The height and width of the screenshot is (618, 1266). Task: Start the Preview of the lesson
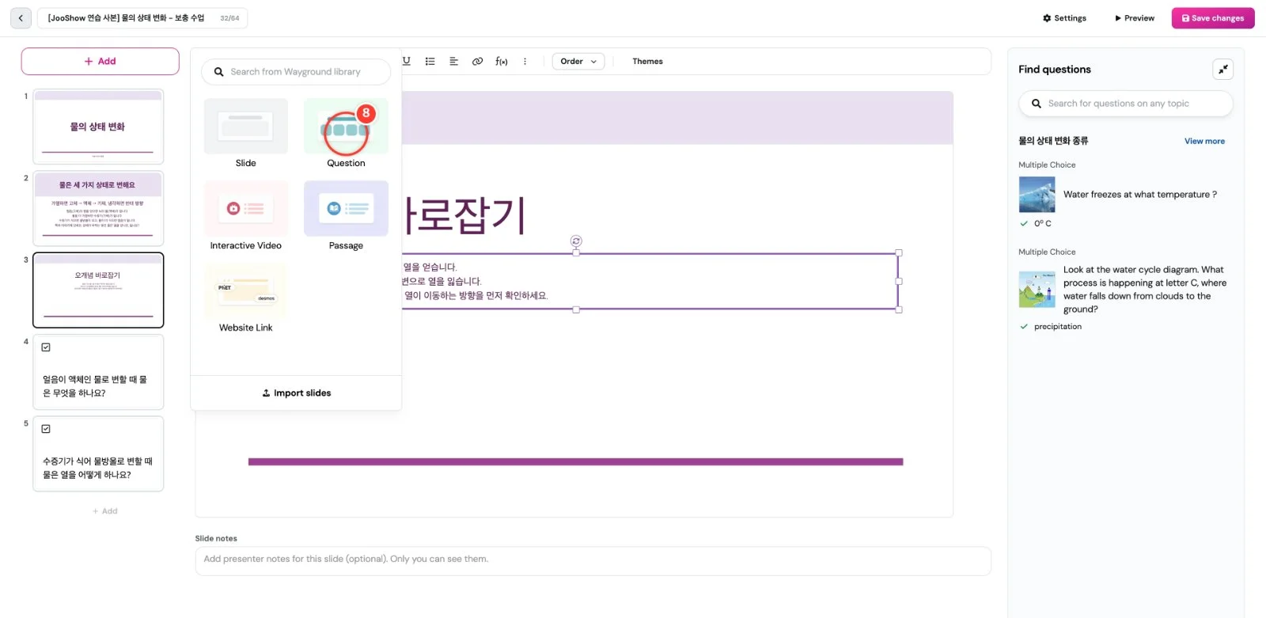1135,18
